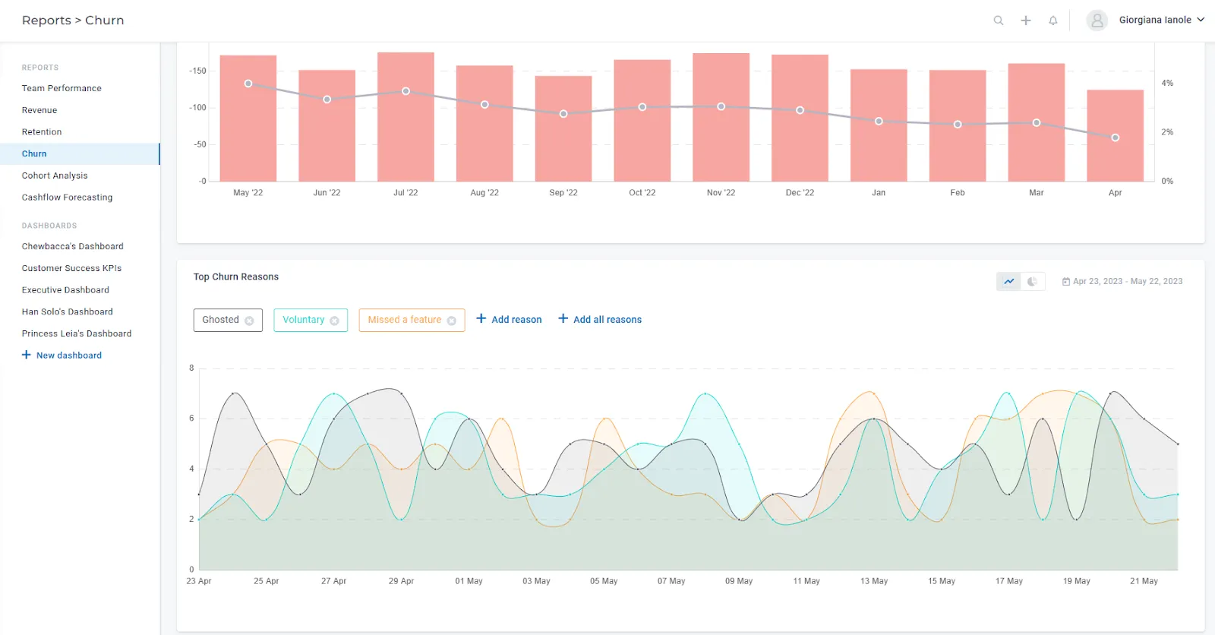
Task: Remove the Ghosted reason tag
Action: coord(249,321)
